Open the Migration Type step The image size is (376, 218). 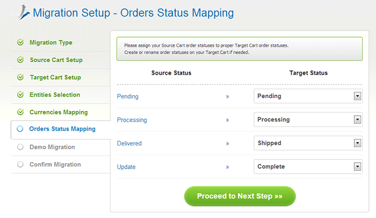(51, 43)
